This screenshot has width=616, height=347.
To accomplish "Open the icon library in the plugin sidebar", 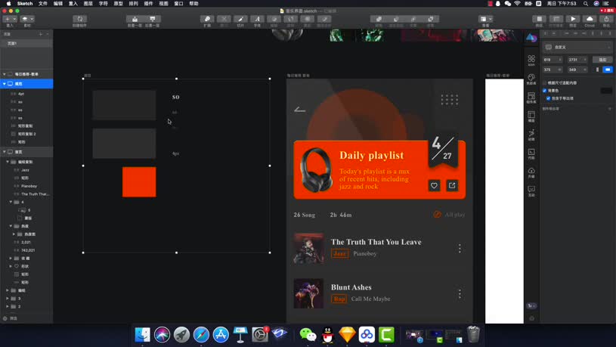I will 531,60.
